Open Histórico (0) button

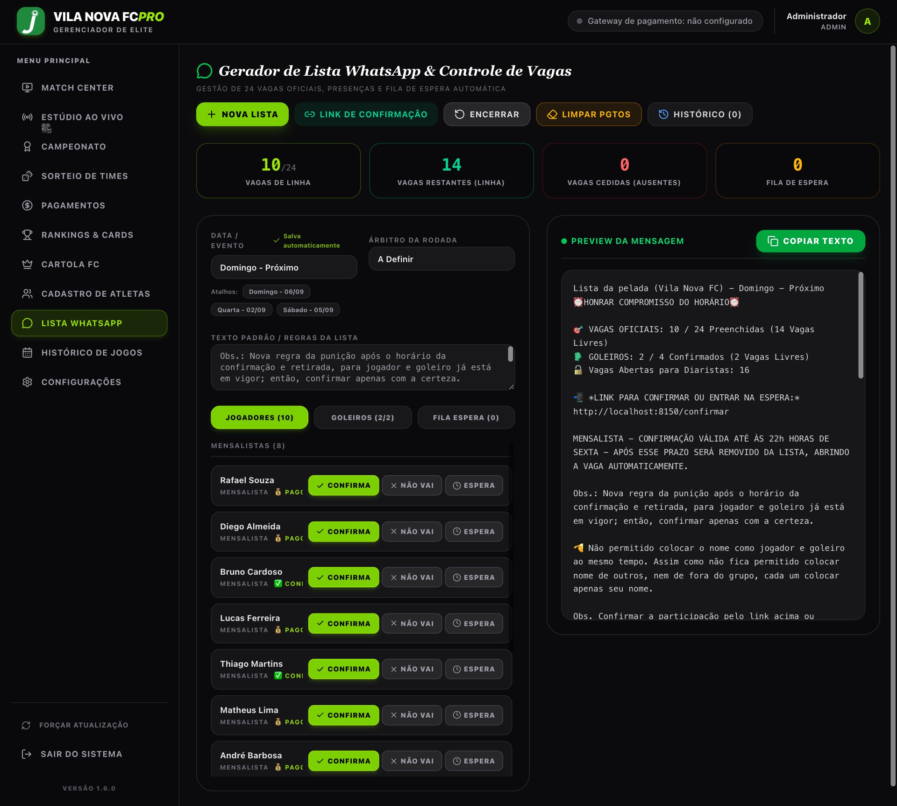point(700,114)
